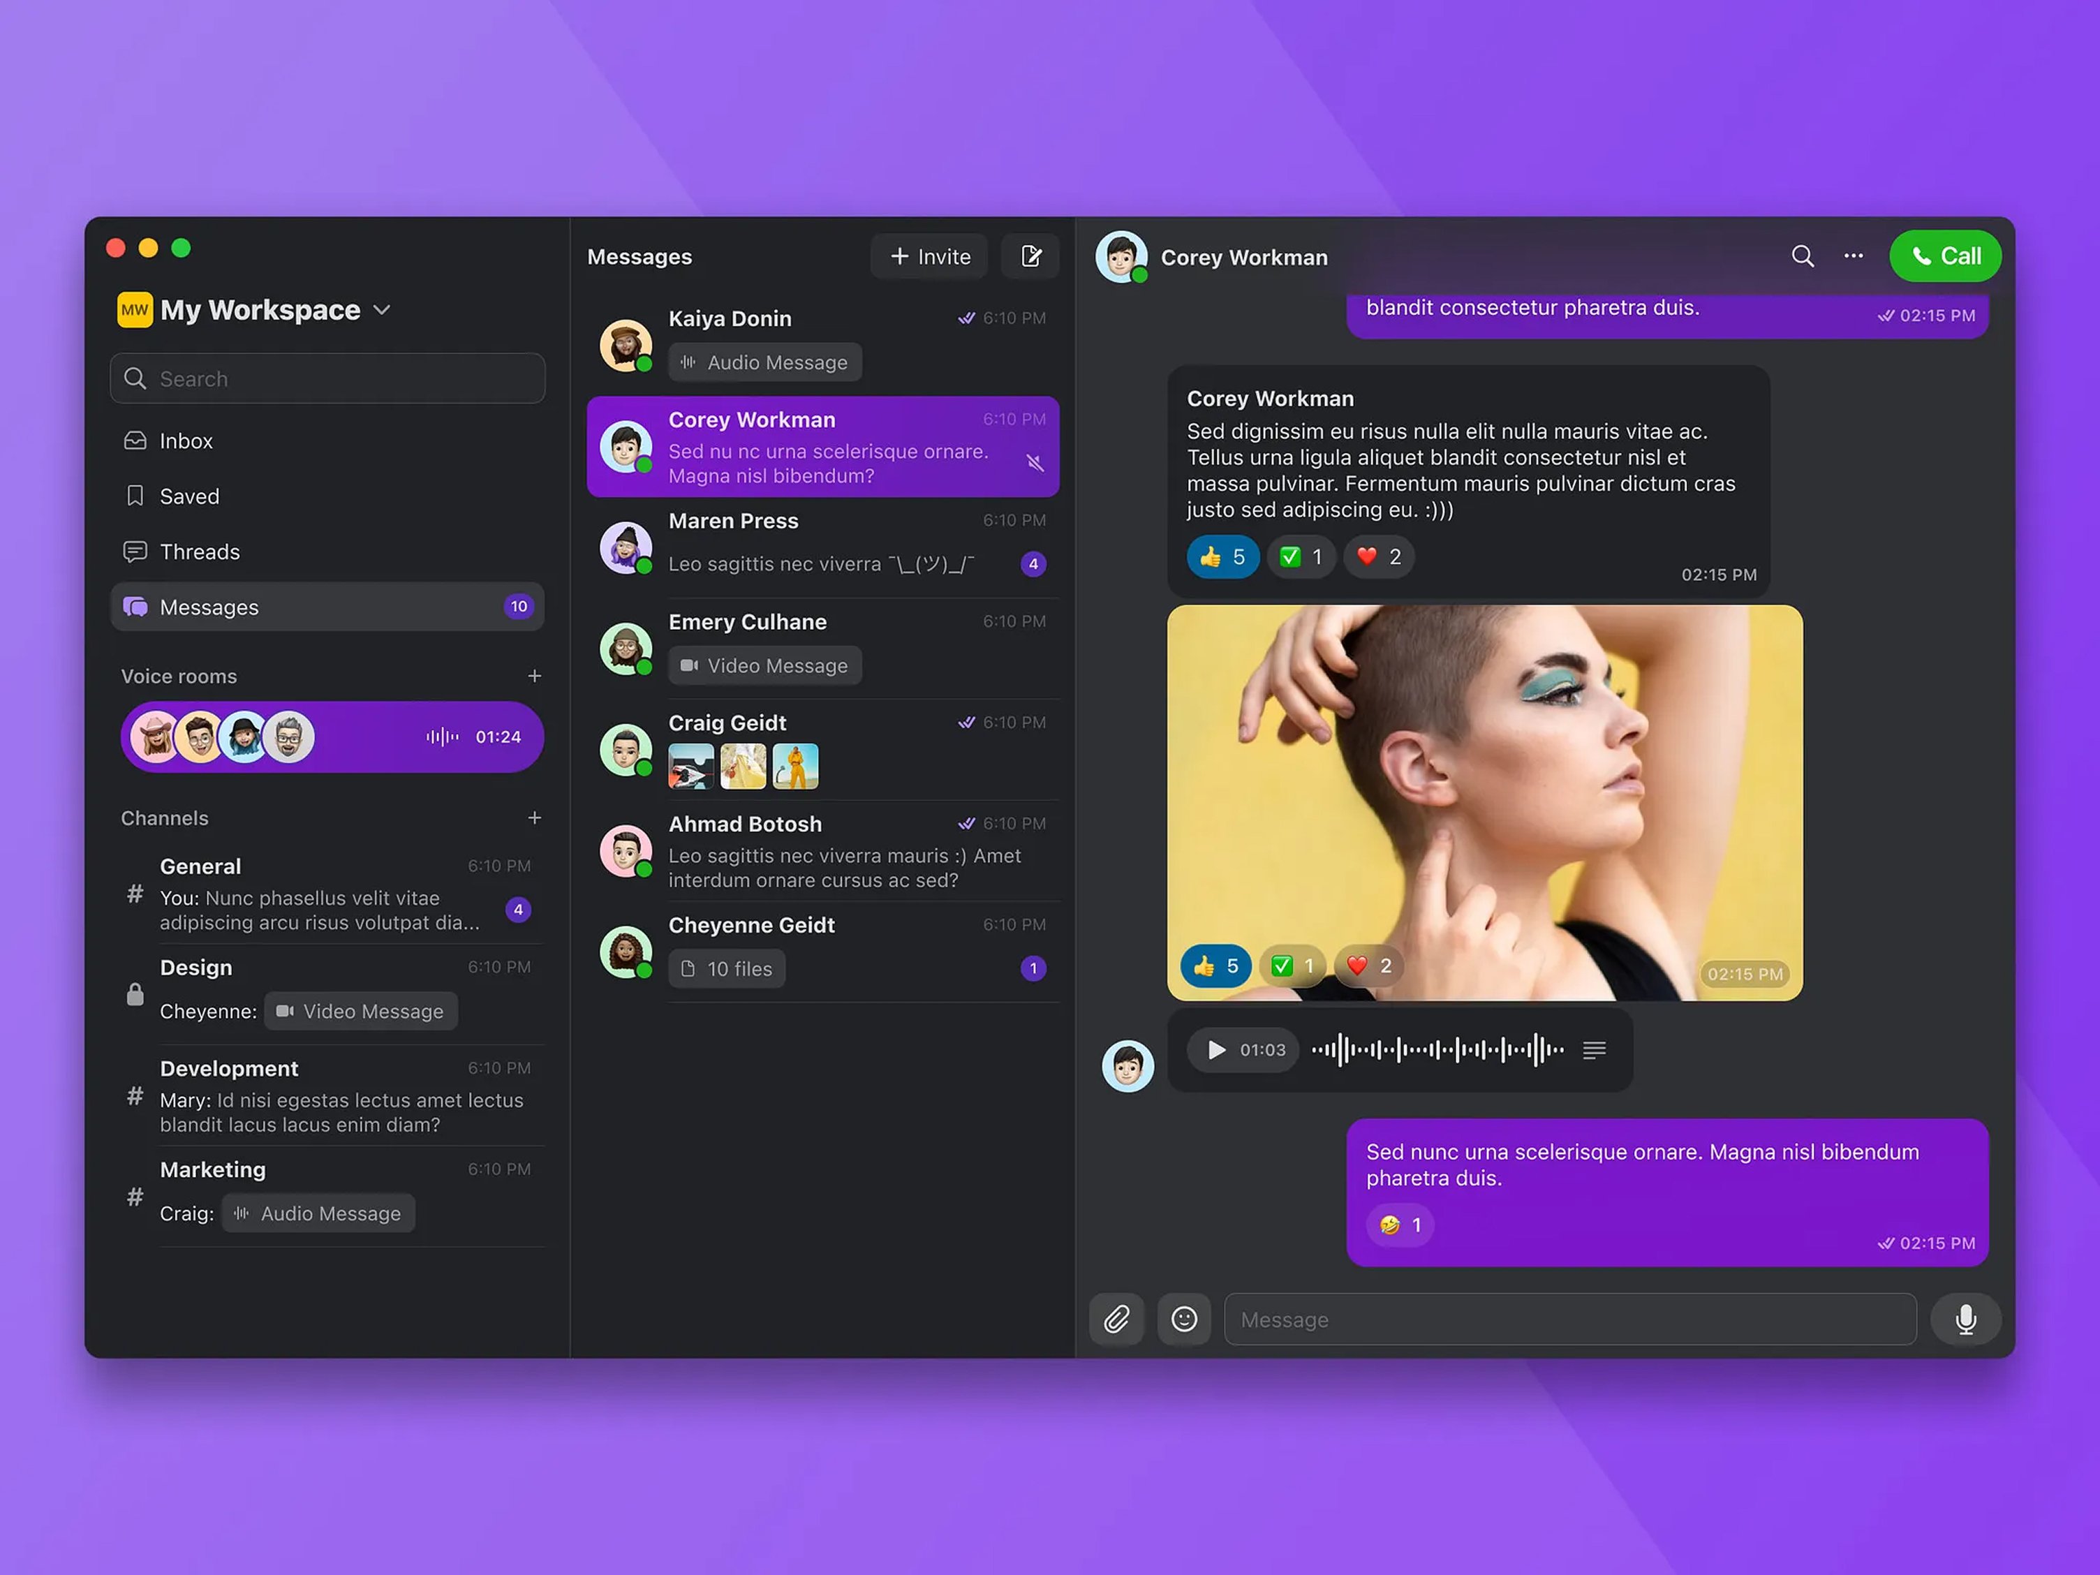The image size is (2100, 1575).
Task: Click avatar next to audio message
Action: coord(1127,1066)
